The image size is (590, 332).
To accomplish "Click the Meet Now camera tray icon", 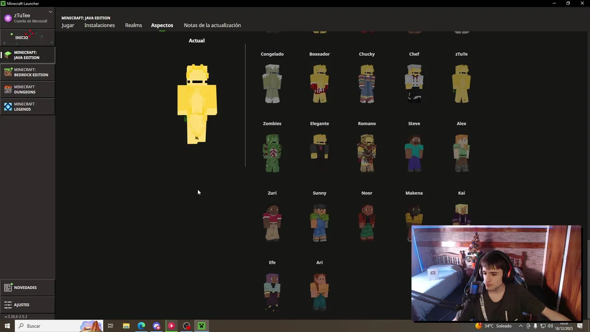I will tap(528, 326).
